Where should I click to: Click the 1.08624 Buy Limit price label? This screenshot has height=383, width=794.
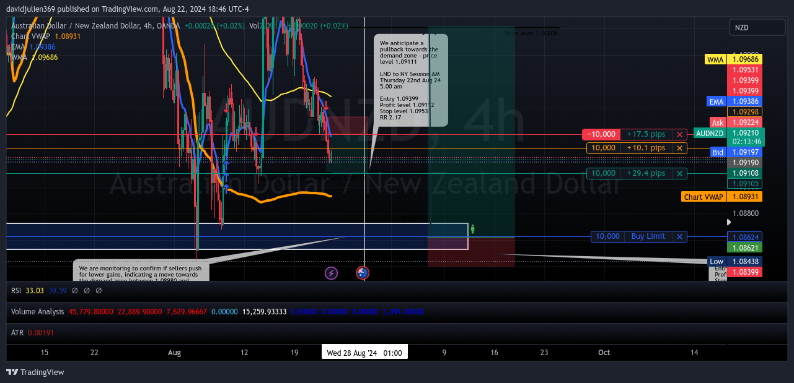pyautogui.click(x=744, y=237)
